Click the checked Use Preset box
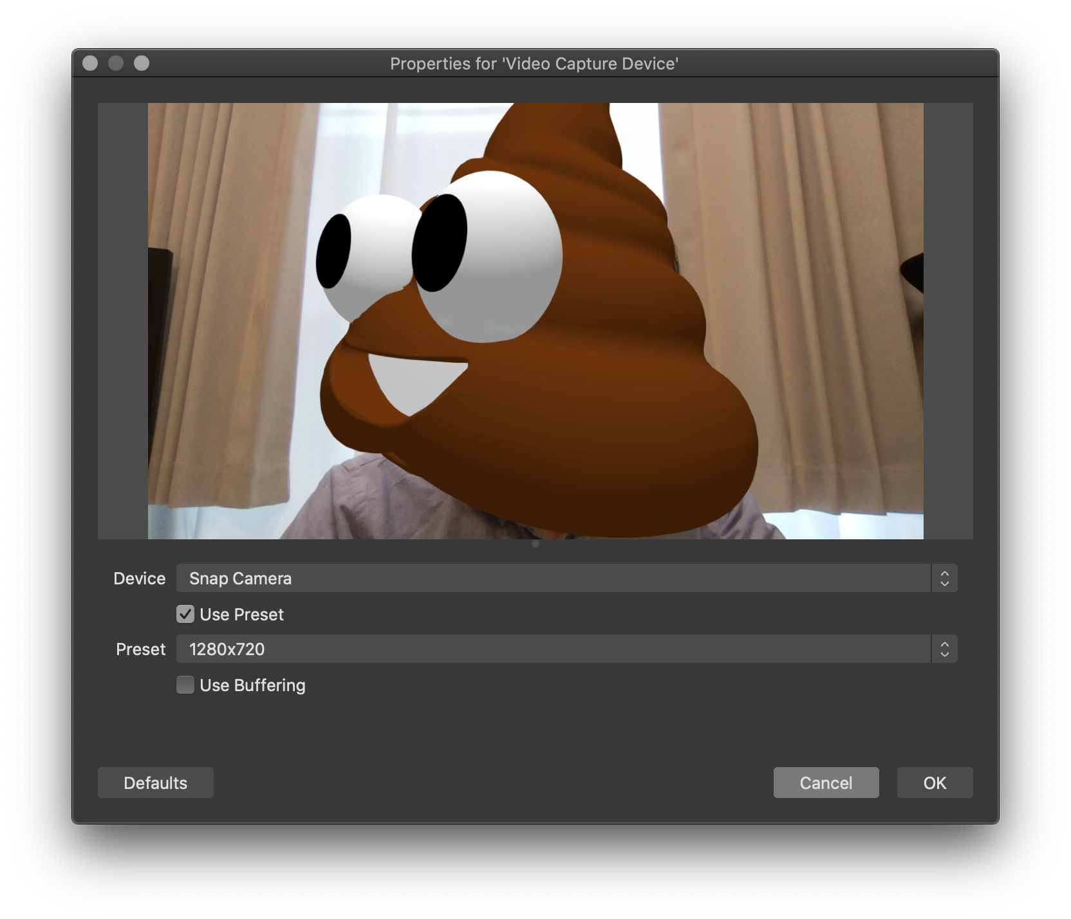This screenshot has width=1071, height=919. [x=185, y=614]
